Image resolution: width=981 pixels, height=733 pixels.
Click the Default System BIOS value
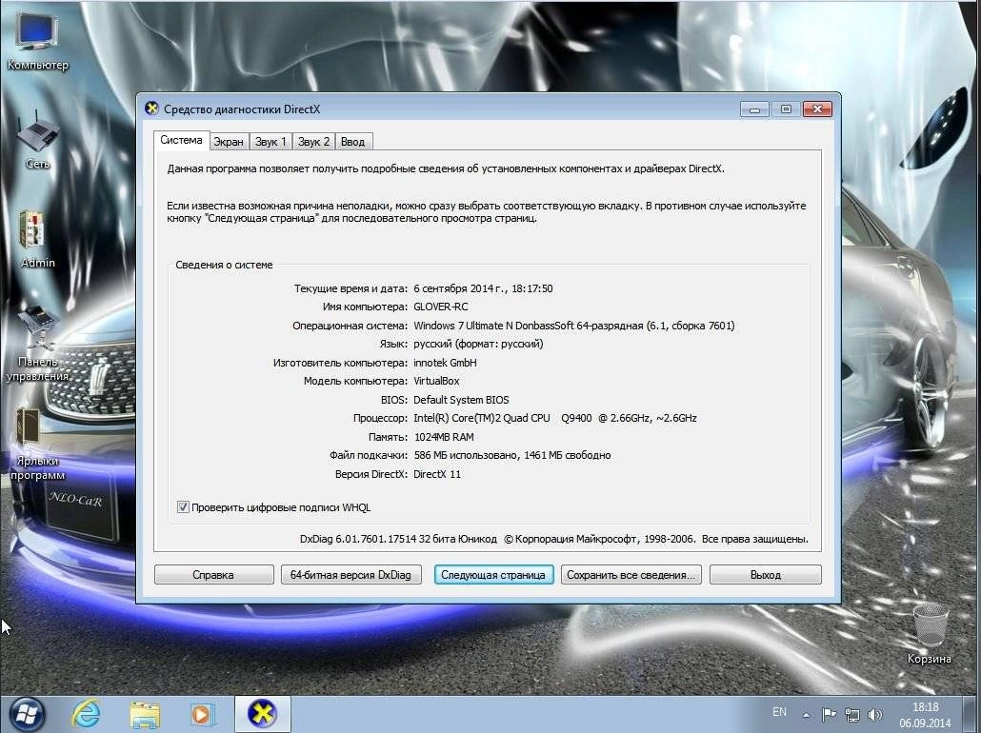pos(461,400)
